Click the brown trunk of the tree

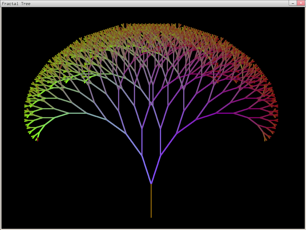(x=151, y=201)
